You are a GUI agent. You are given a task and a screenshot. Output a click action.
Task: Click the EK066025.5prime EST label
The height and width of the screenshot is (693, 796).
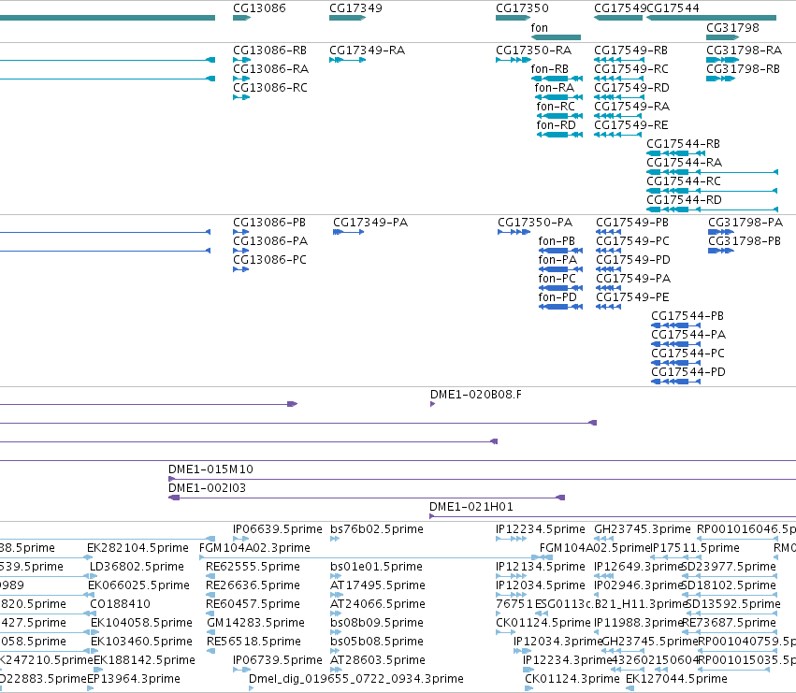[x=138, y=585]
